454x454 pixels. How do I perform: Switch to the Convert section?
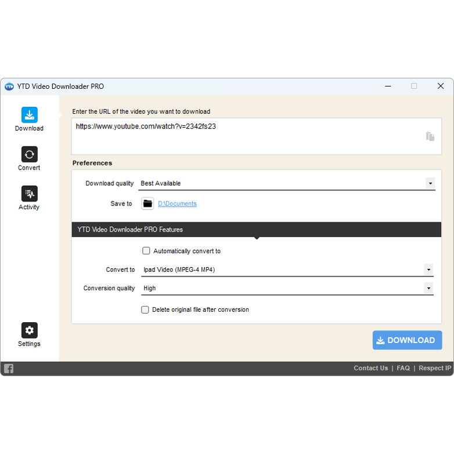(x=29, y=158)
